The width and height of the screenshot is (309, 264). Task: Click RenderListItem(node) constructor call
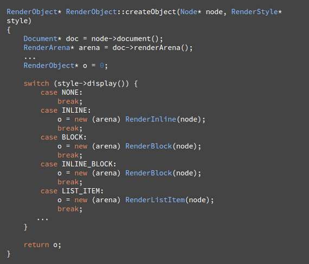(x=168, y=200)
